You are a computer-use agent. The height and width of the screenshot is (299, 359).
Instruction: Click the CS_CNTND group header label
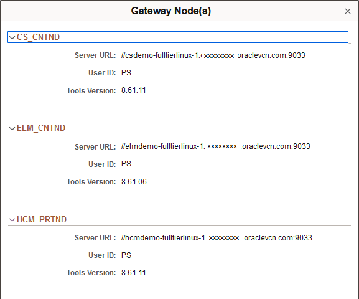[x=38, y=37]
